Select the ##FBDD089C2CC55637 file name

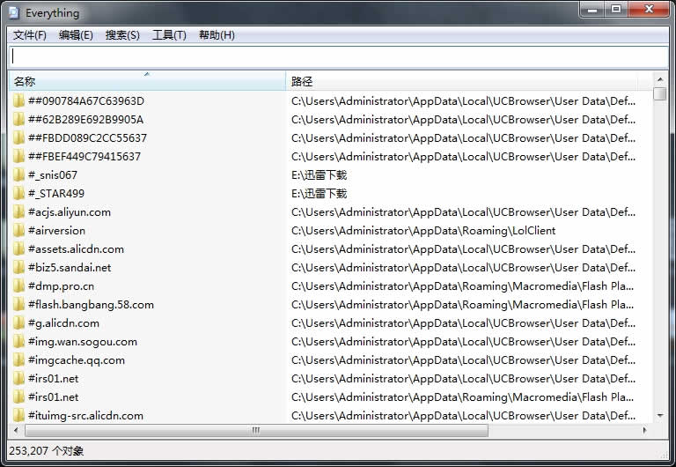(87, 138)
